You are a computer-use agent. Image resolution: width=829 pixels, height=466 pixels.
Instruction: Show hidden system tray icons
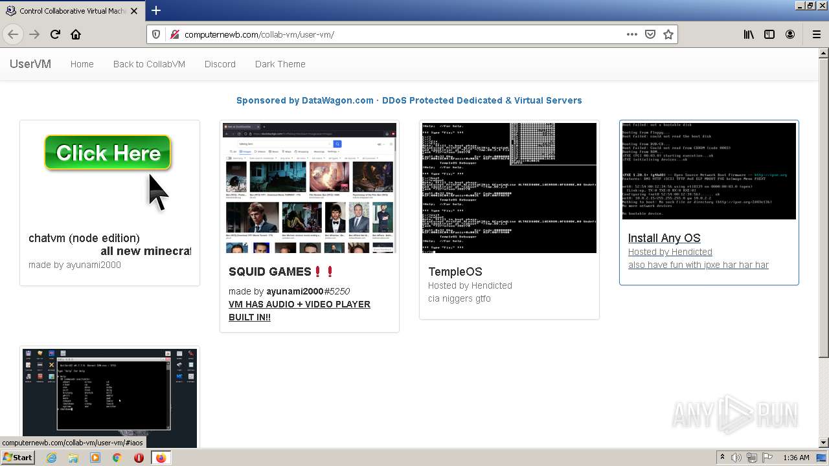click(722, 458)
